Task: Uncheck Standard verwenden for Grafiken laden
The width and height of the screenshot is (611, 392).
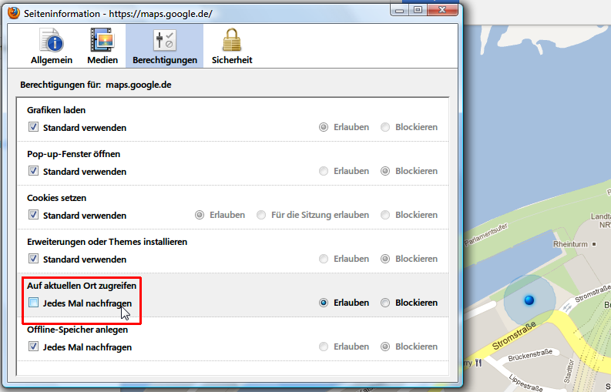Action: coord(33,127)
